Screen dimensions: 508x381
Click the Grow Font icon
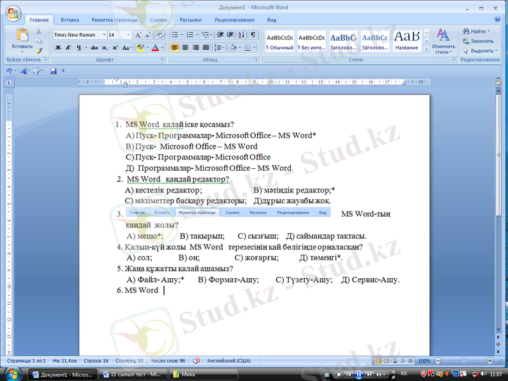[x=138, y=35]
